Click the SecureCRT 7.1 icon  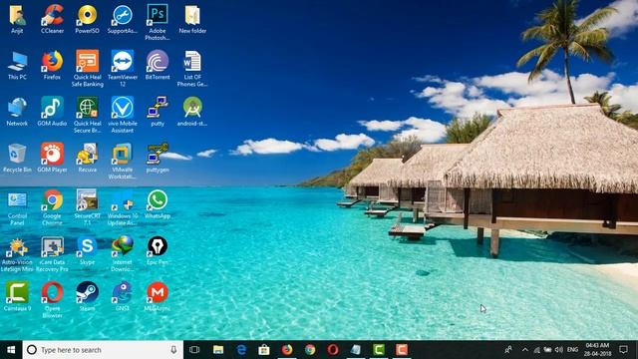(x=87, y=207)
